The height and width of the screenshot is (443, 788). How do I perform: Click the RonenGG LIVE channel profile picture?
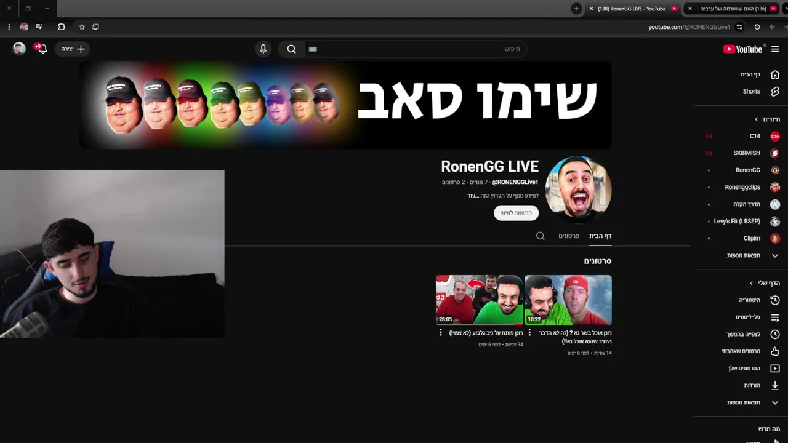click(x=579, y=189)
